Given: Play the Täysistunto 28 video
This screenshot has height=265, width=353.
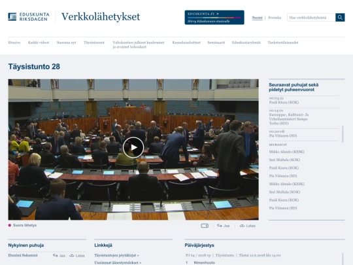Looking at the screenshot, I should coord(133,147).
